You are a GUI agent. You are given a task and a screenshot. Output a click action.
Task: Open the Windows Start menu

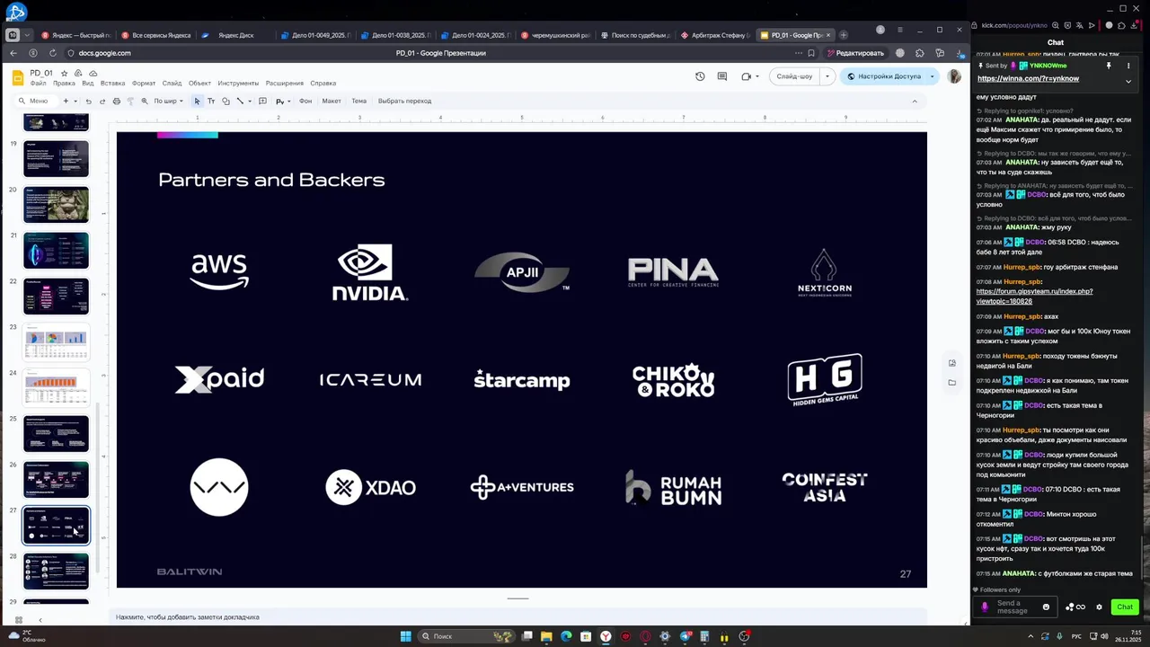coord(405,636)
